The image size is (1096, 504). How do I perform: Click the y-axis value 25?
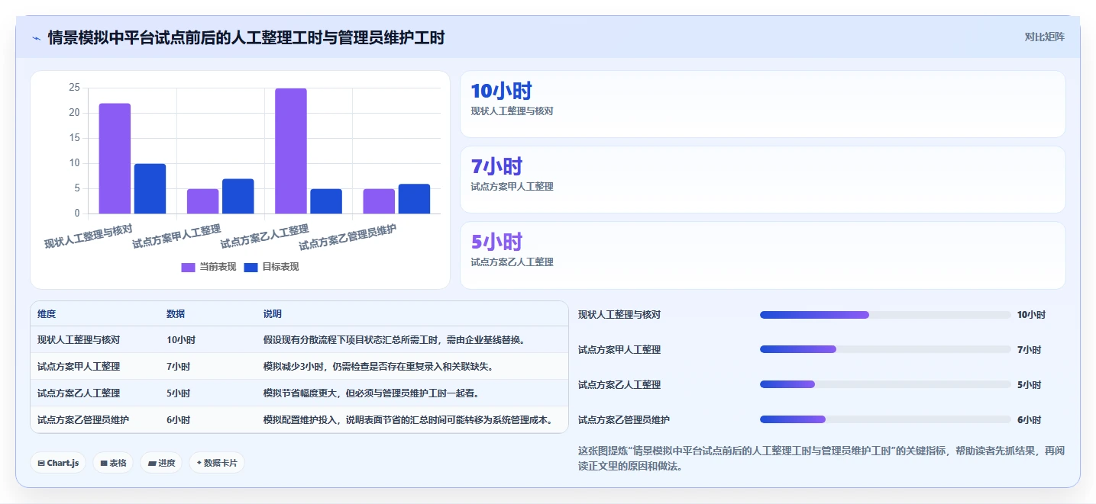(74, 88)
